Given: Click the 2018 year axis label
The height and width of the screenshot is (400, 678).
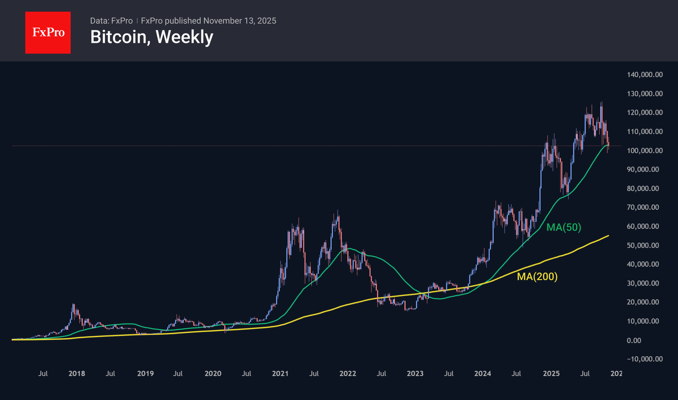Looking at the screenshot, I should tap(77, 373).
